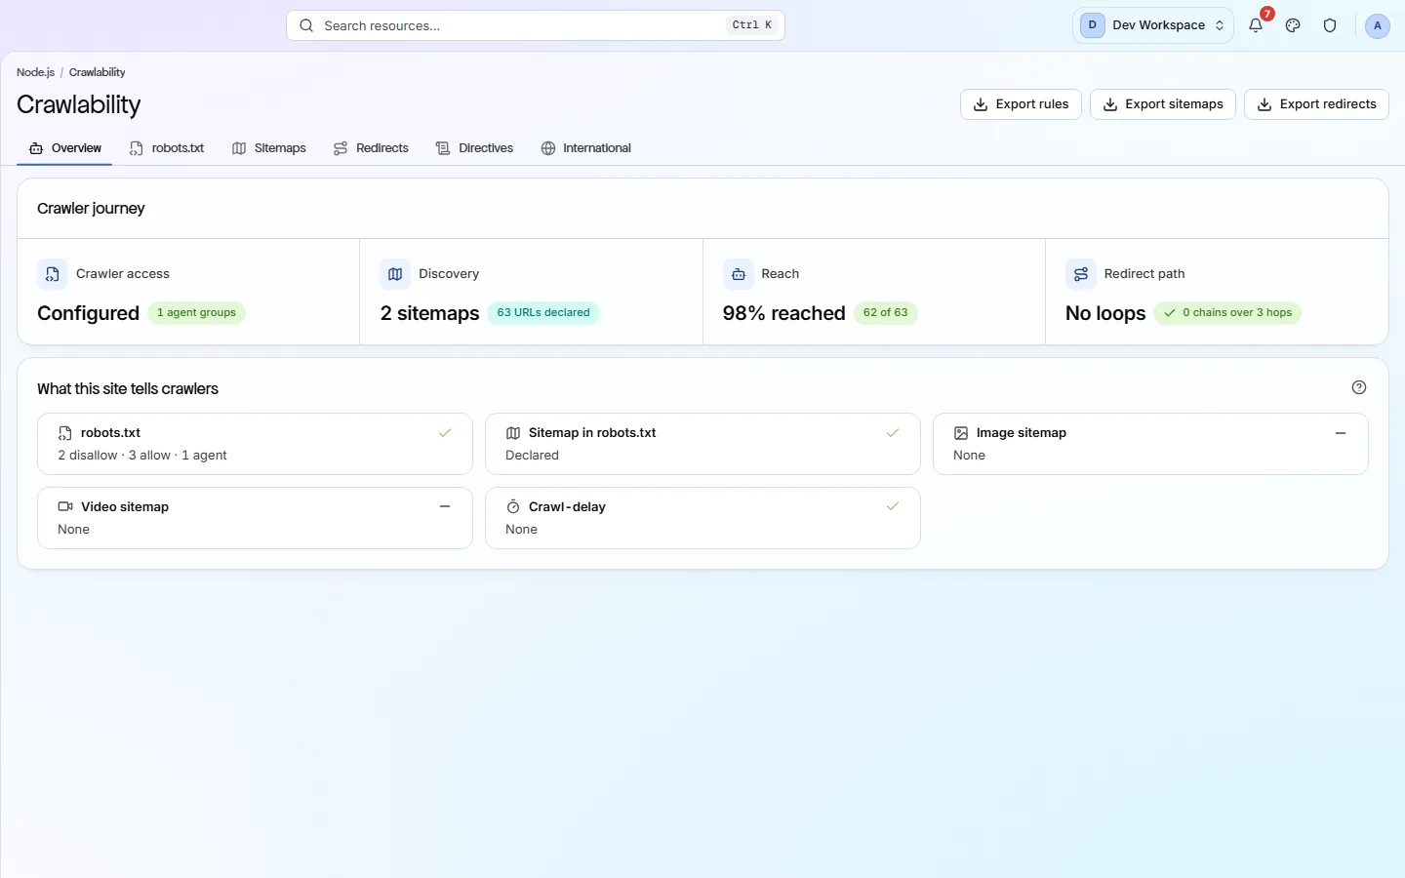Click the Declared status text
Viewport: 1405px width, 878px height.
point(532,456)
